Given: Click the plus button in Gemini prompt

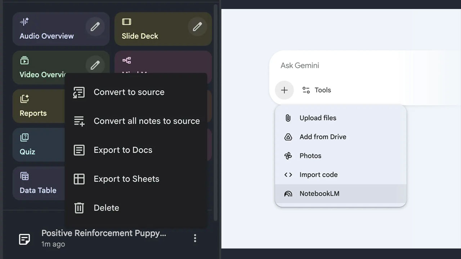Looking at the screenshot, I should point(284,90).
